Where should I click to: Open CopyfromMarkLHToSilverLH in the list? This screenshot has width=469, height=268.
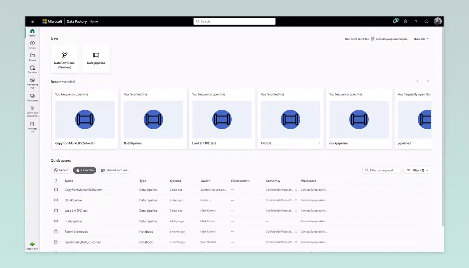point(83,190)
